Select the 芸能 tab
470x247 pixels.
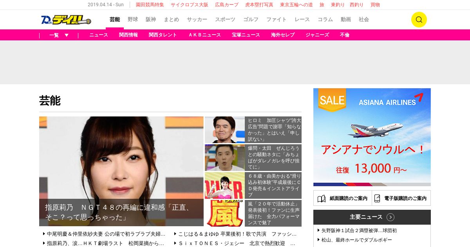click(x=115, y=20)
